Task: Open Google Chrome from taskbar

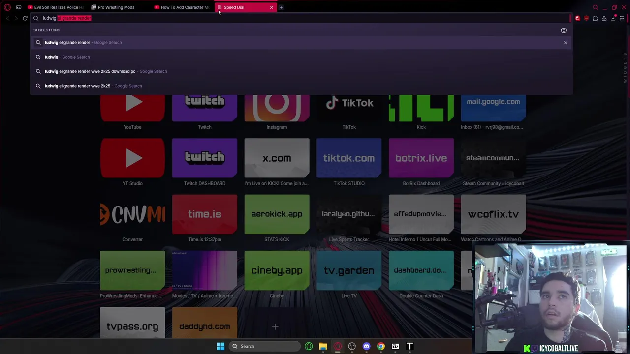Action: coord(381,346)
